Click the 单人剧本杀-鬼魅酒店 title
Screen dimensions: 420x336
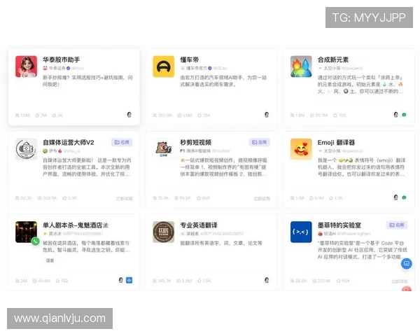point(76,225)
